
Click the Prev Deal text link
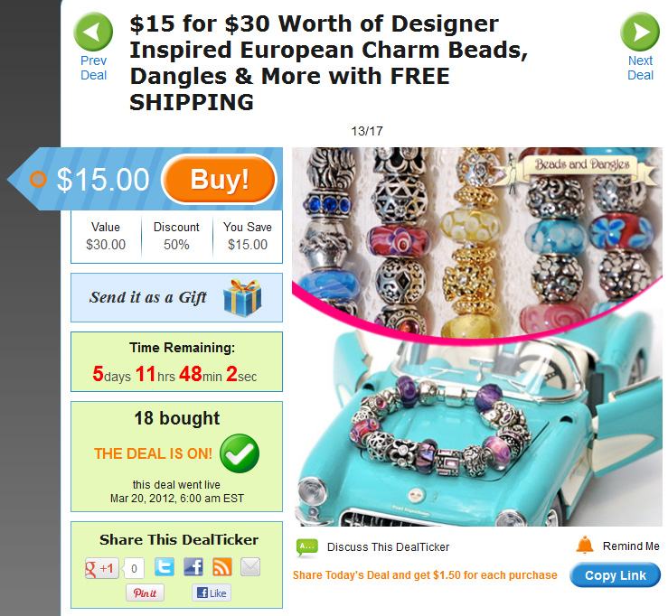point(93,68)
